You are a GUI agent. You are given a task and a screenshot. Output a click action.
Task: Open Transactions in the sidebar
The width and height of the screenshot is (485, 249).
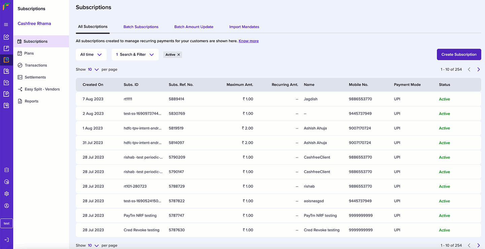pyautogui.click(x=36, y=65)
